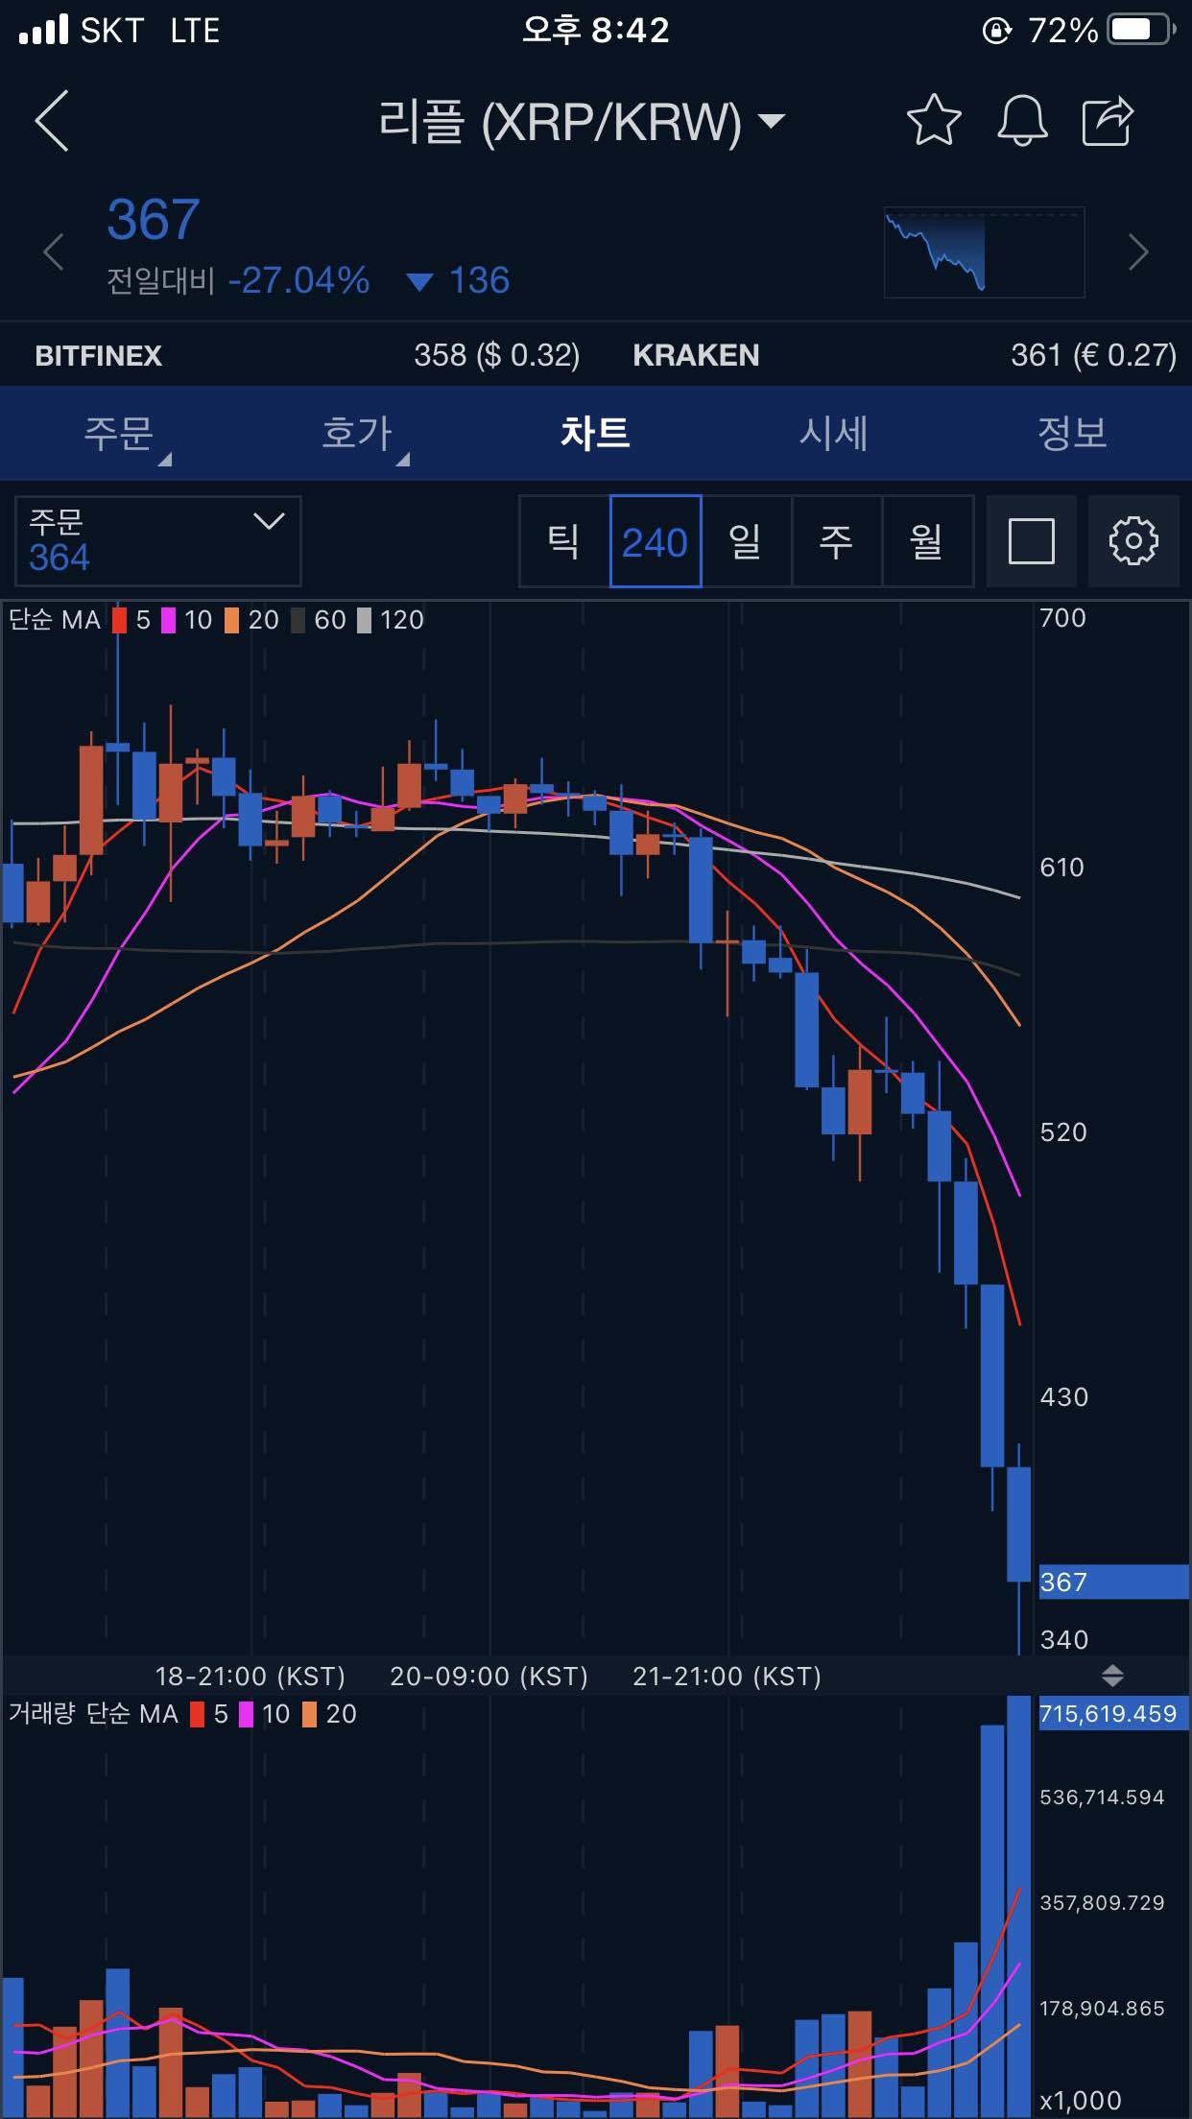This screenshot has width=1192, height=2119.
Task: Select the 월 (monthly) interval button
Action: click(x=927, y=541)
